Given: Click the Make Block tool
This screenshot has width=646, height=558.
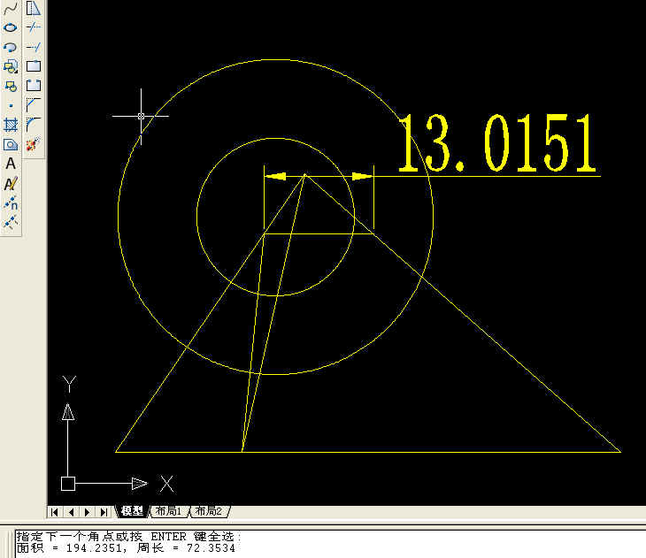Looking at the screenshot, I should click(11, 86).
